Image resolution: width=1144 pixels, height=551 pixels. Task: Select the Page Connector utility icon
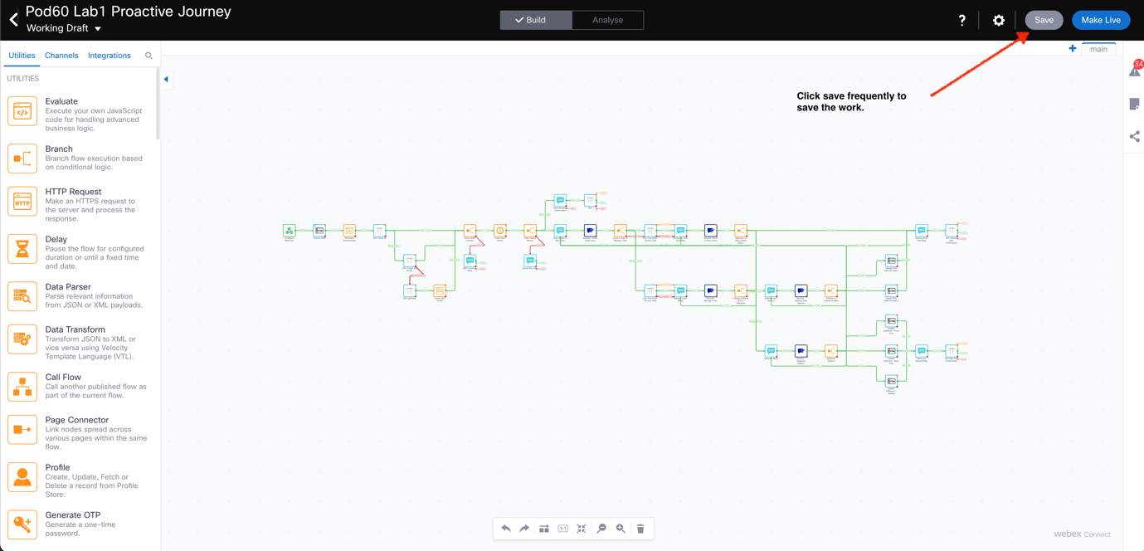(22, 430)
